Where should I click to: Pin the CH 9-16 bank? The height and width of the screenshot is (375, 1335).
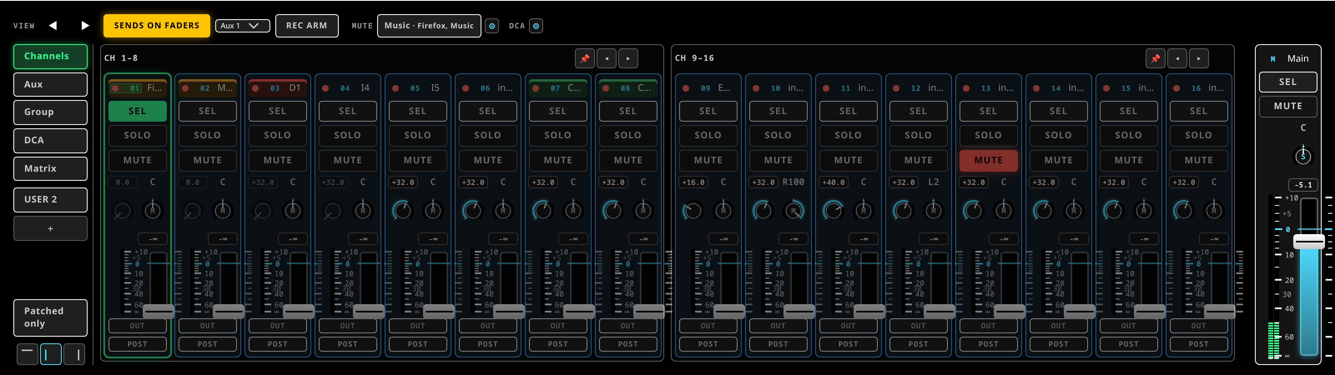1155,58
